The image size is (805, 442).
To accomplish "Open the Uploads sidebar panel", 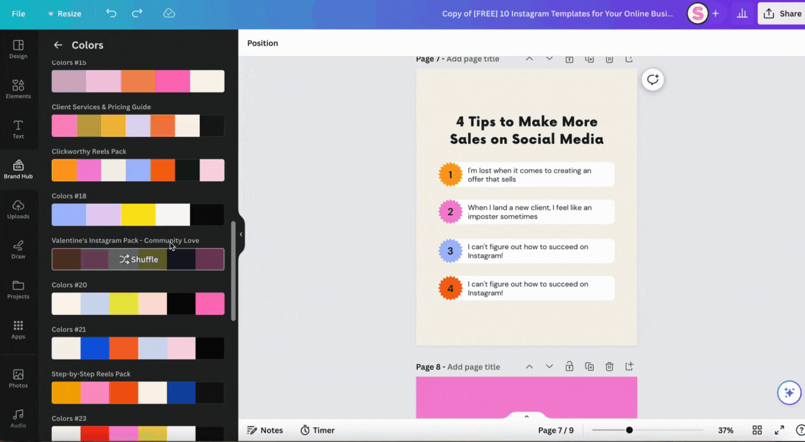I will point(18,209).
